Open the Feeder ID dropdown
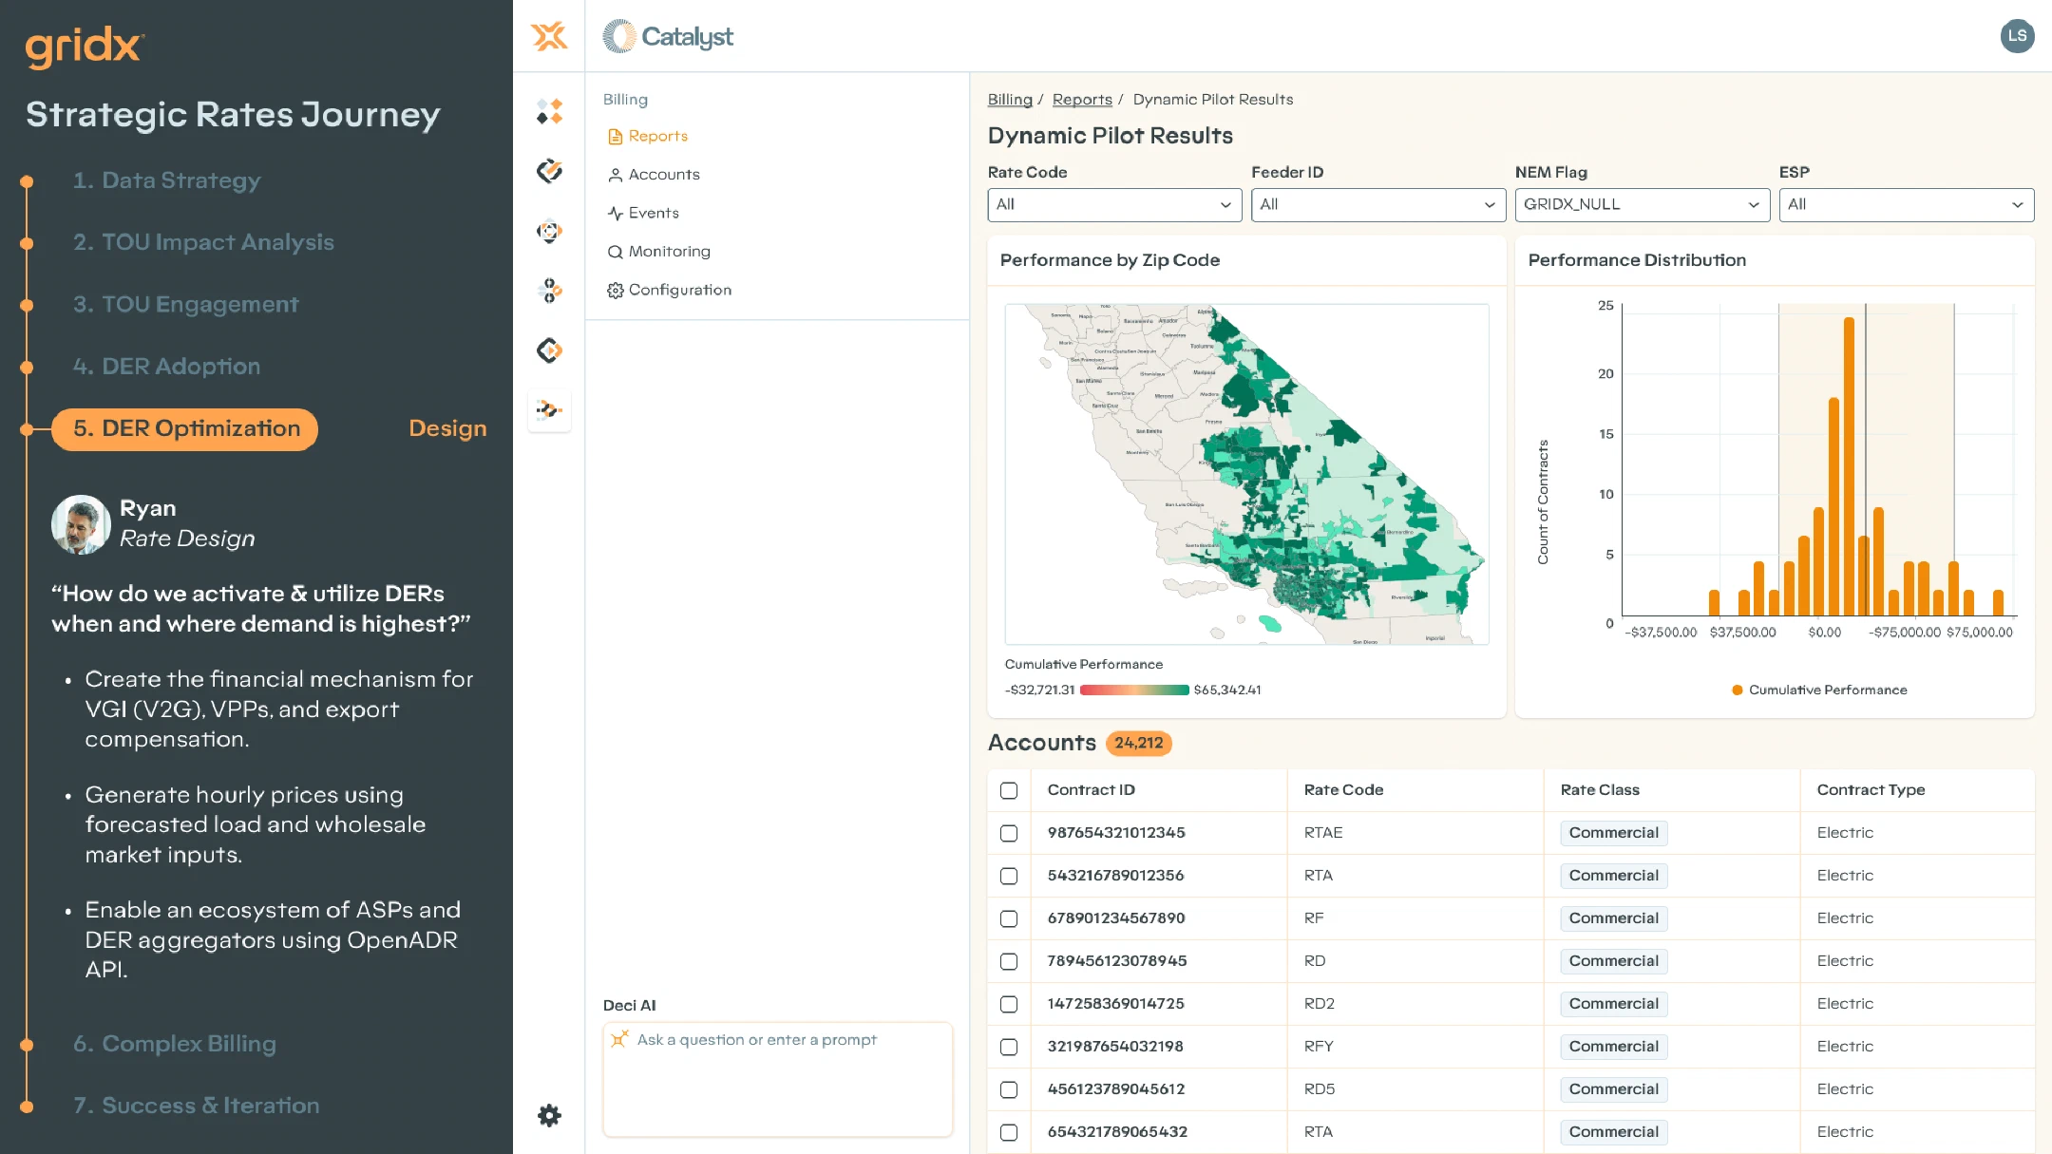2052x1154 pixels. (1378, 204)
